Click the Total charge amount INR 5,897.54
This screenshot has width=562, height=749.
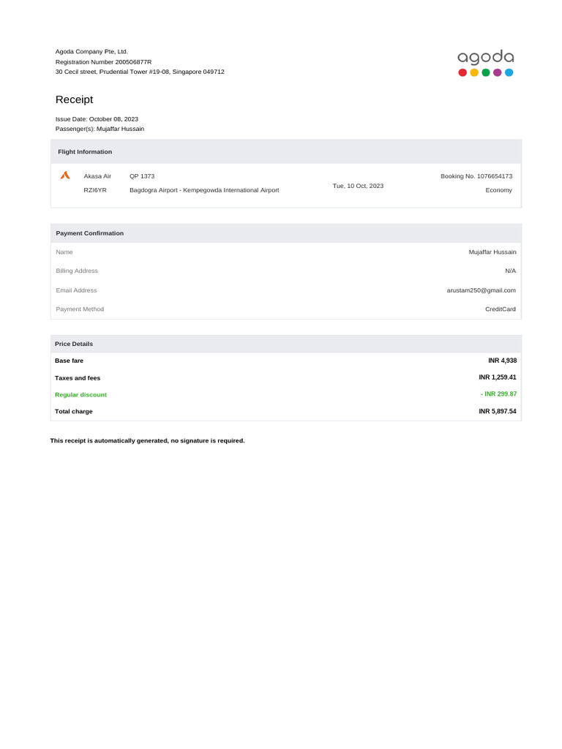pos(498,411)
